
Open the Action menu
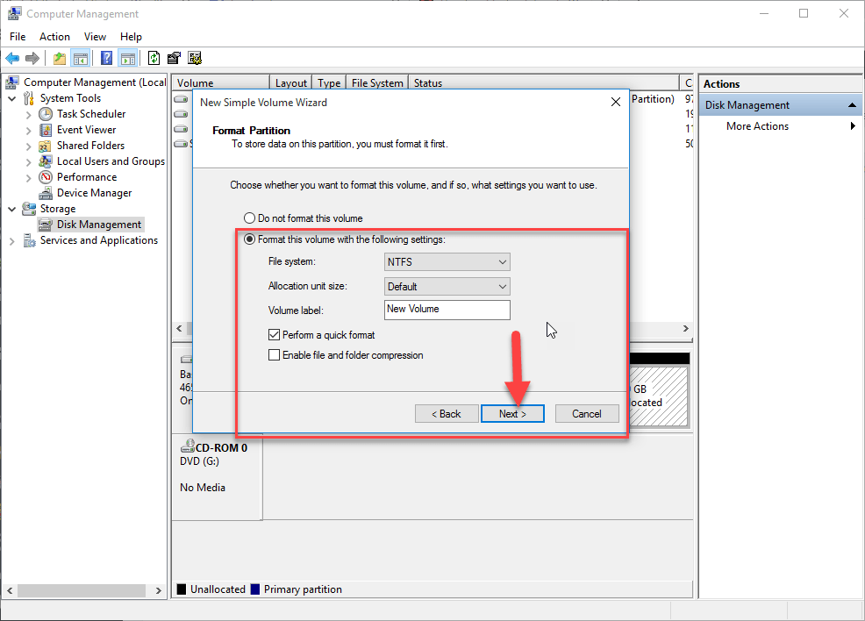coord(54,37)
